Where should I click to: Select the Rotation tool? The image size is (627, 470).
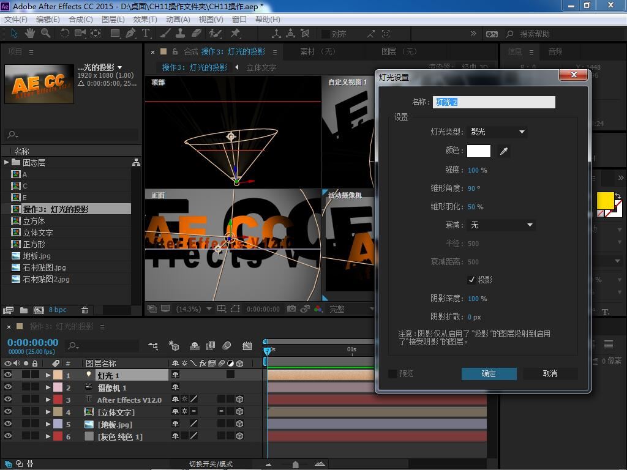pos(64,34)
